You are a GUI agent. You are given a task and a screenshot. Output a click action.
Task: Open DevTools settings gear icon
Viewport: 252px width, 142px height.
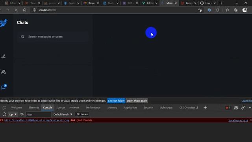[236, 108]
